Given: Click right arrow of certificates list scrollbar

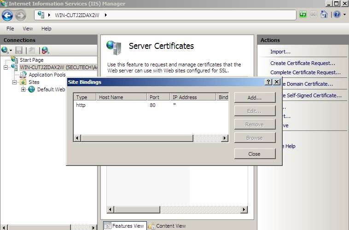Looking at the screenshot, I should (244, 210).
